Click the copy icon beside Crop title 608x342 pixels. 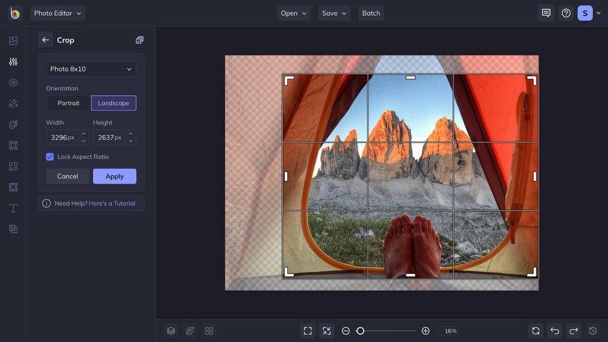point(140,40)
